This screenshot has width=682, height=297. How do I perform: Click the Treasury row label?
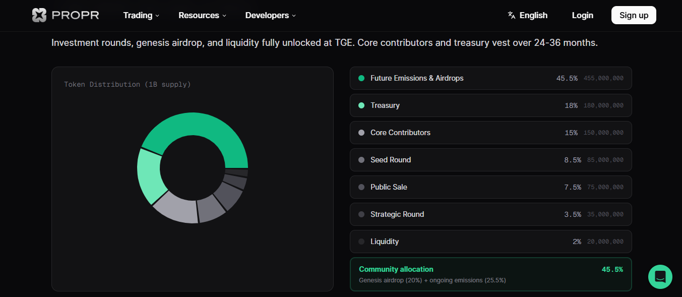pos(385,105)
